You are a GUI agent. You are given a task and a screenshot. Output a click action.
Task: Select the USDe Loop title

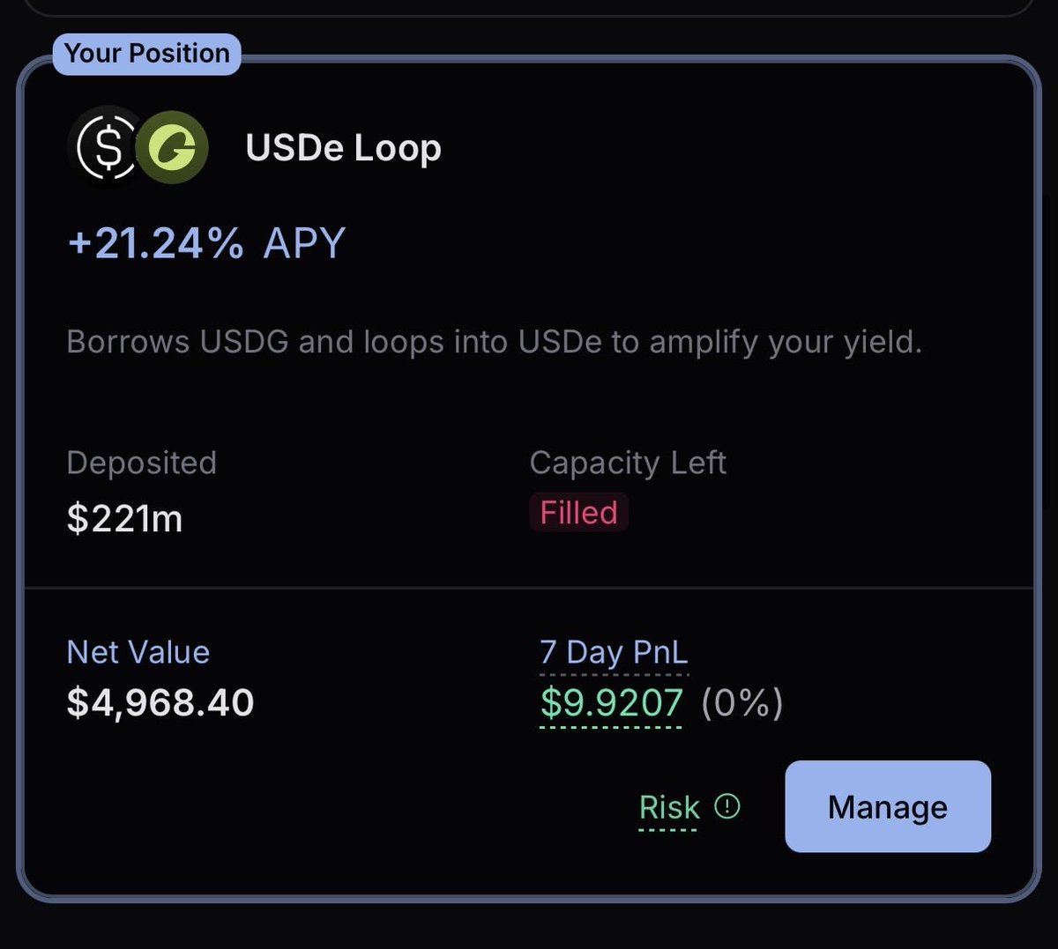tap(343, 148)
